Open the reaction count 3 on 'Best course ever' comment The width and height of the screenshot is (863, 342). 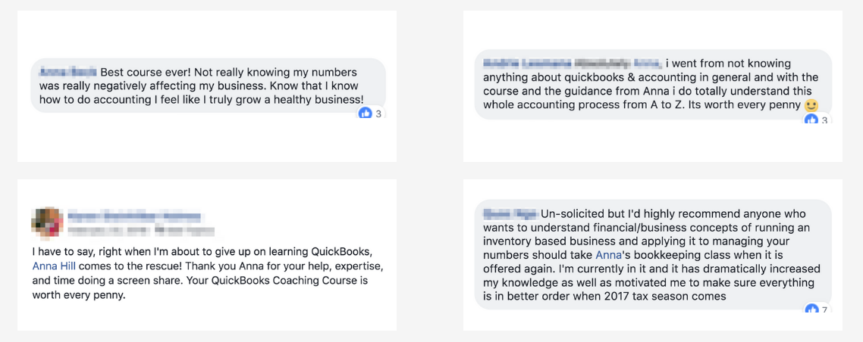(x=378, y=114)
